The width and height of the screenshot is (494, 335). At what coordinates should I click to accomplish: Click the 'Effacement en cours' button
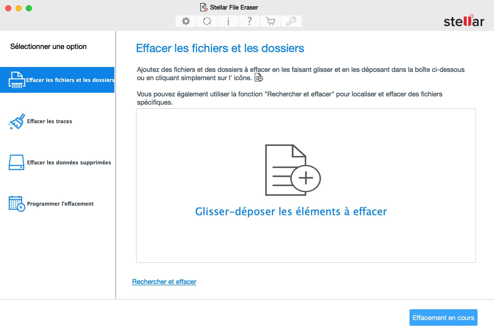pyautogui.click(x=443, y=317)
